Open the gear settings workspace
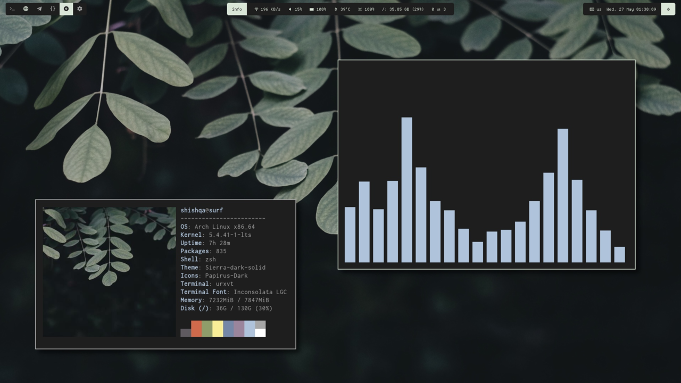The image size is (681, 383). pyautogui.click(x=80, y=9)
